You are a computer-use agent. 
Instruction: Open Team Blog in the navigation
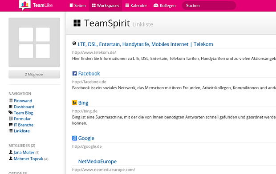pos(24,113)
